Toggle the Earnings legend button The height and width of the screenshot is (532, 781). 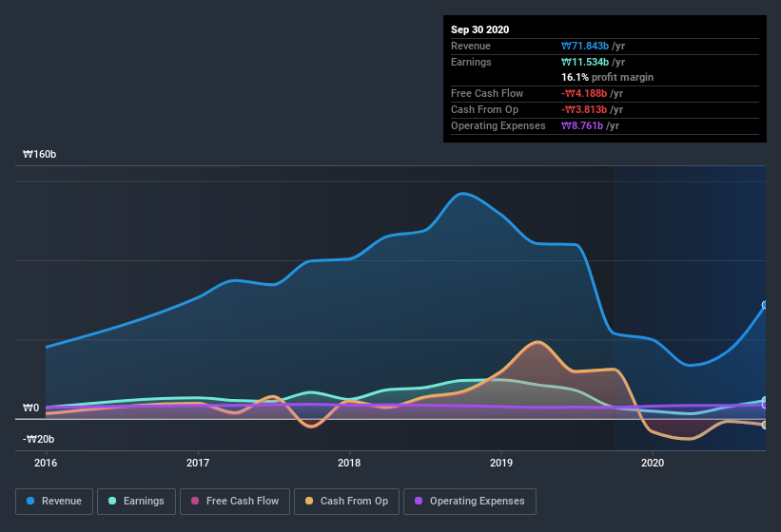(136, 502)
